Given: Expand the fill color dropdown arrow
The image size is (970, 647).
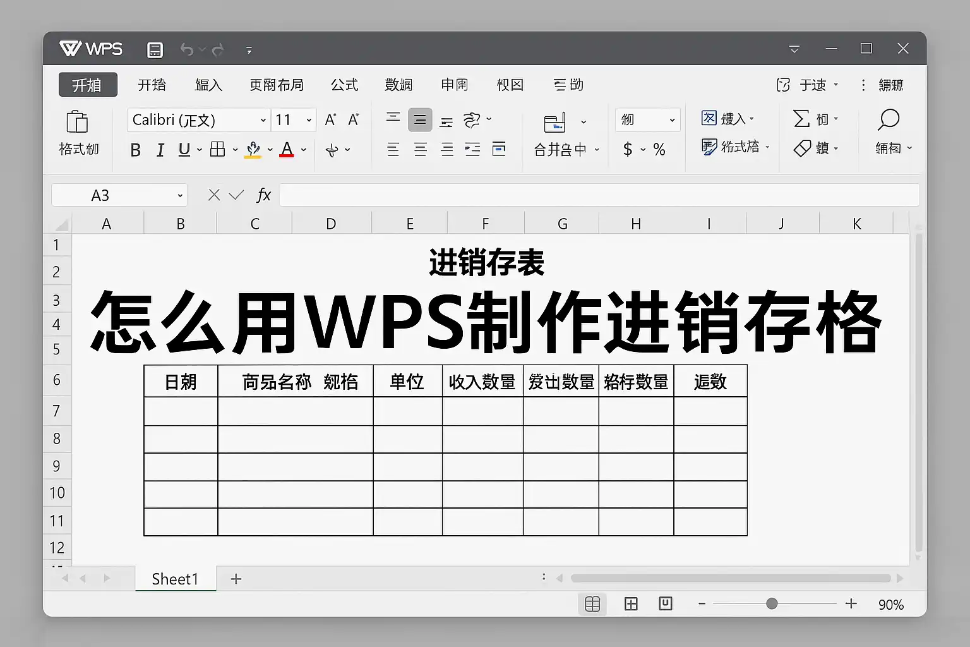Looking at the screenshot, I should pyautogui.click(x=270, y=150).
